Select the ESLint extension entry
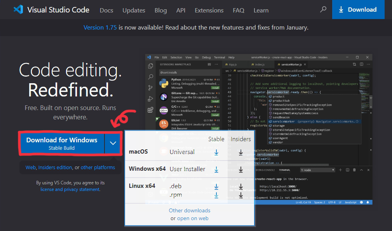 point(189,124)
